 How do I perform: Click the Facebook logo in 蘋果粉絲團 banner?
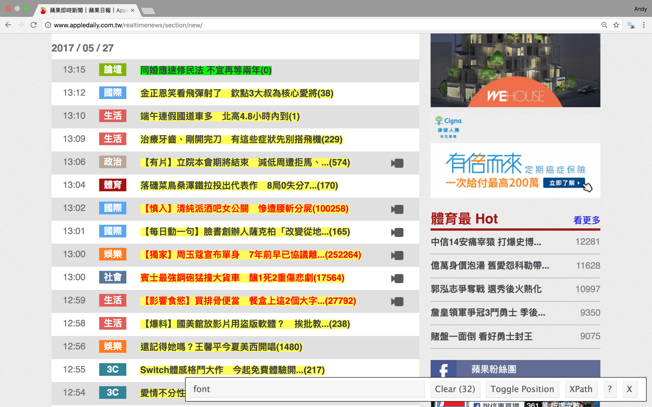click(x=443, y=369)
